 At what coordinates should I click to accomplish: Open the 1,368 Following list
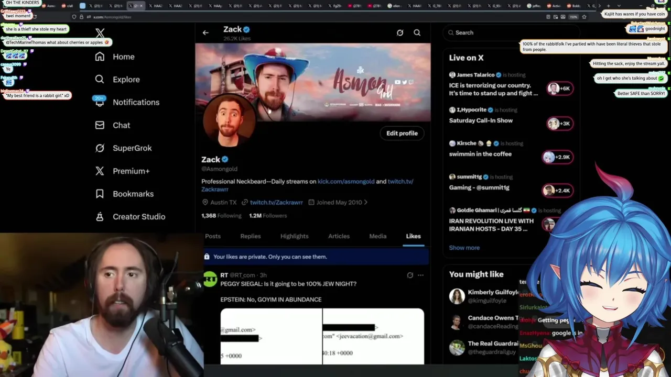tap(221, 216)
